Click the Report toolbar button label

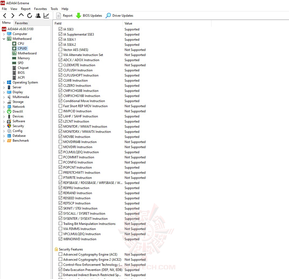point(68,16)
